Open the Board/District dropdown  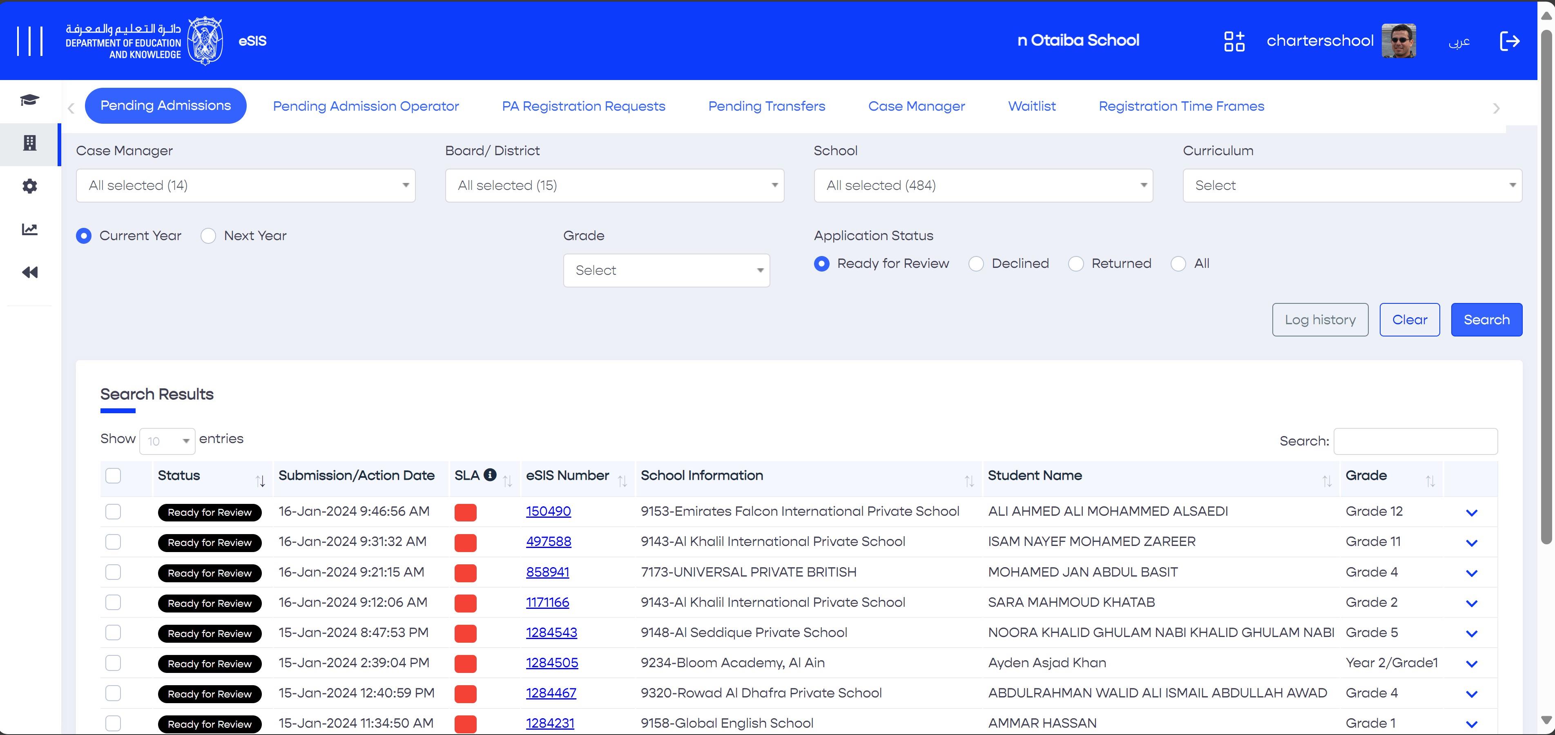(614, 185)
